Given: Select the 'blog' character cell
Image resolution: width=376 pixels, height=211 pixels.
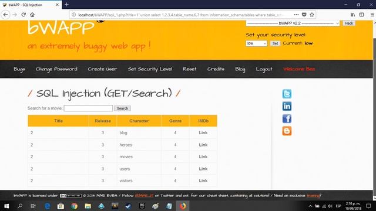Looking at the screenshot, I should pos(139,133).
